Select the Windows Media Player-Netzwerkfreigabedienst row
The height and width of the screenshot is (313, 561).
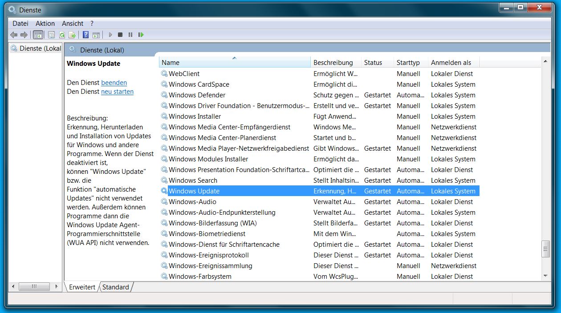(x=319, y=148)
